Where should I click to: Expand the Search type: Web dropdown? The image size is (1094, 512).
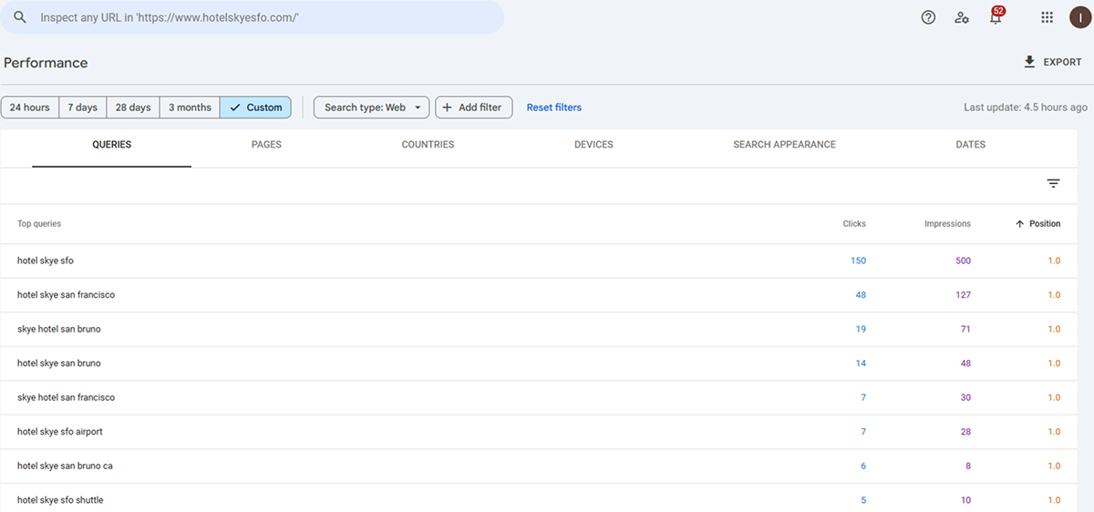(x=372, y=108)
